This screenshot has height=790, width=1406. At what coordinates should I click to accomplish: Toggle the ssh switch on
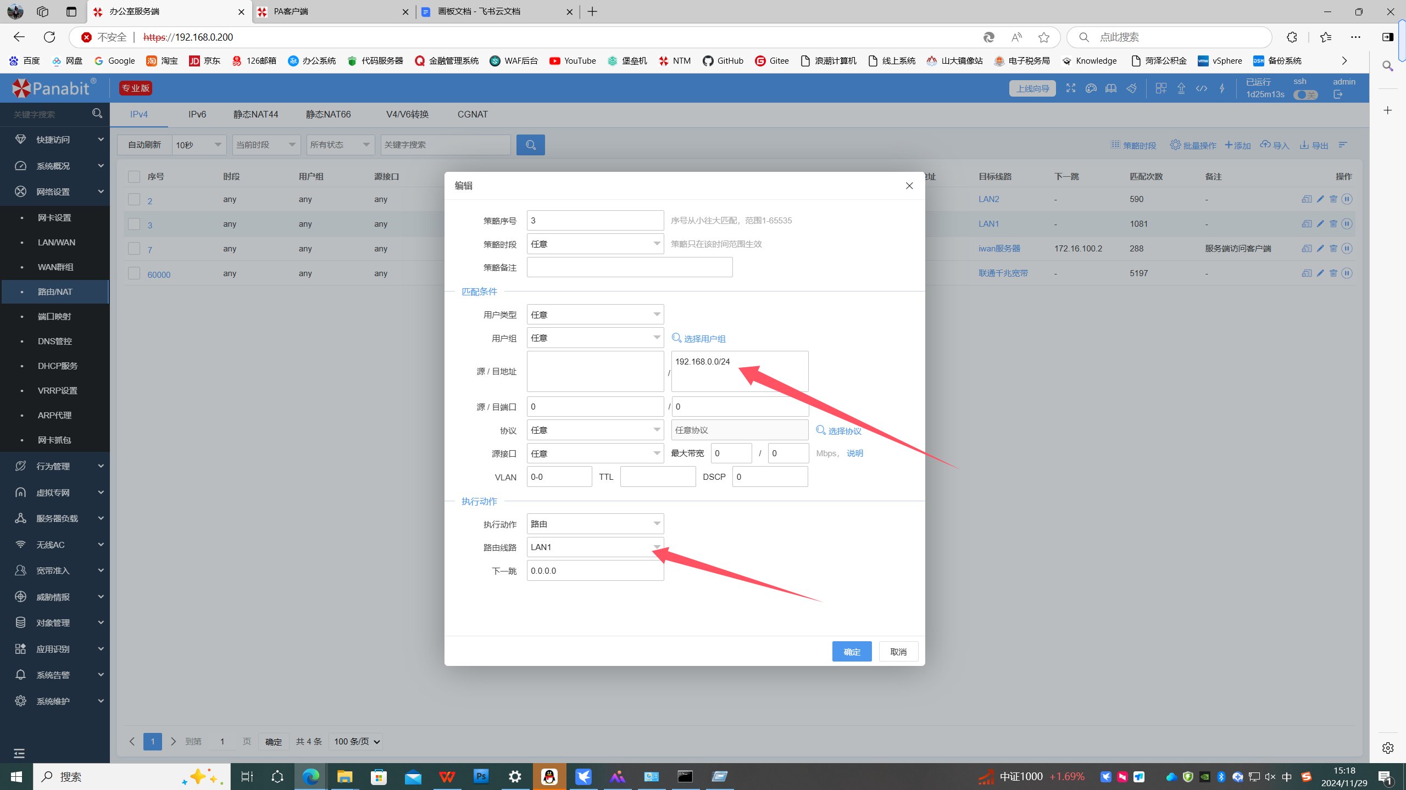1305,95
